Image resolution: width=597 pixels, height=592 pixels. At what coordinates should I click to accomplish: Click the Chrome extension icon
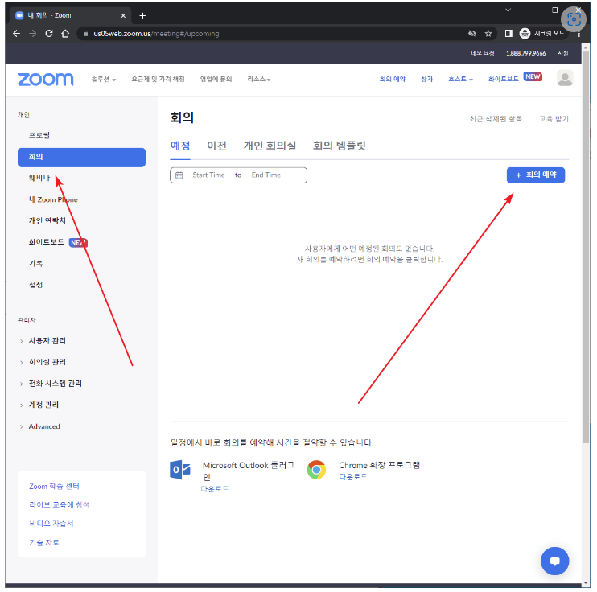tap(316, 470)
